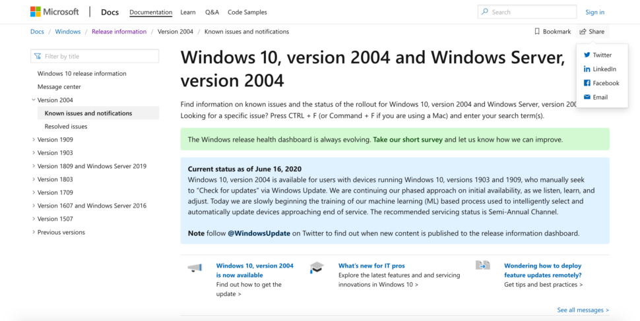This screenshot has height=321, width=640.
Task: Expand Version 1607 and Windows Server 2016
Action: click(34, 206)
